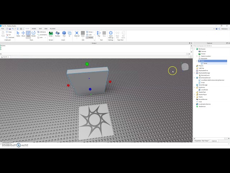The image size is (230, 173).
Task: Click the Team Test icon
Action: (x=118, y=35)
